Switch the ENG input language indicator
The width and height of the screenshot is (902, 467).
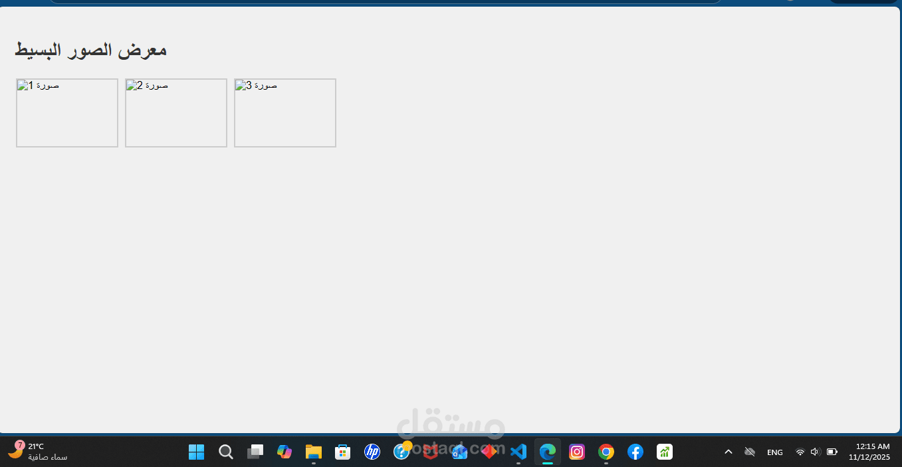(x=775, y=452)
